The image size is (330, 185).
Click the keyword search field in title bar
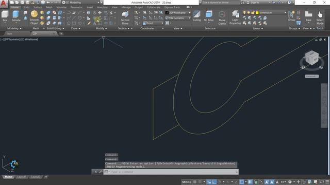(221, 3)
